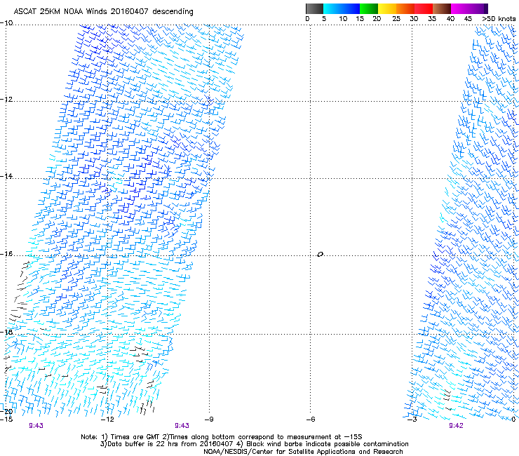Image resolution: width=519 pixels, height=456 pixels.
Task: Click the '25' legend scale label
Action: (396, 19)
